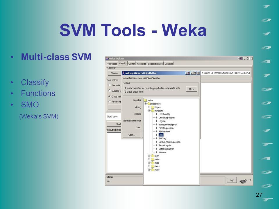
Task: Select the Use training set radio button
Action: [x=110, y=85]
